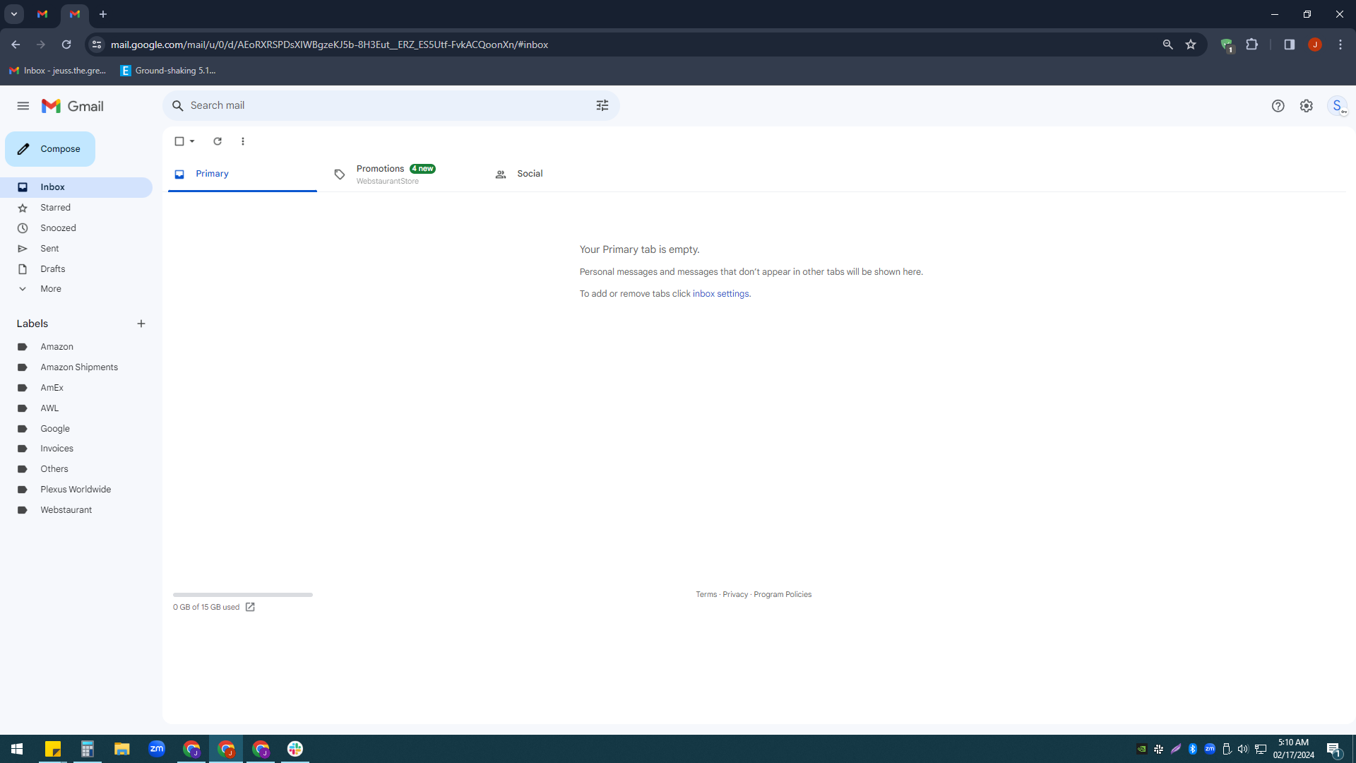Open storage management link icon
Viewport: 1356px width, 763px height.
click(250, 607)
